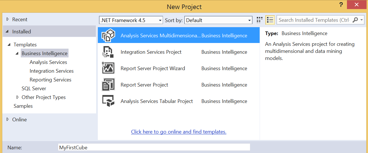The width and height of the screenshot is (368, 153).
Task: Open the Sort by dropdown
Action: [x=218, y=20]
